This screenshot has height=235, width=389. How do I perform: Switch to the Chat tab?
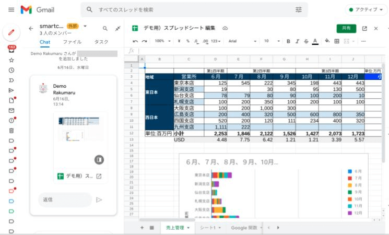point(45,42)
